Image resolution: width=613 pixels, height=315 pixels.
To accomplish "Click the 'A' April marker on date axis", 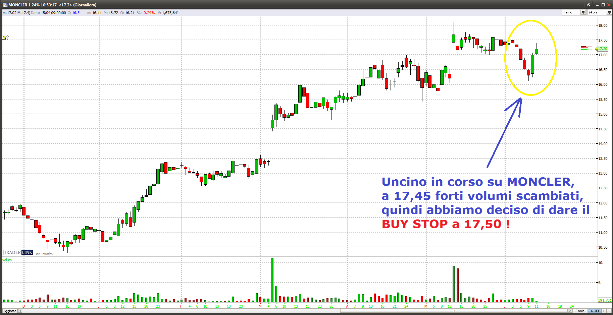I will 347,306.
